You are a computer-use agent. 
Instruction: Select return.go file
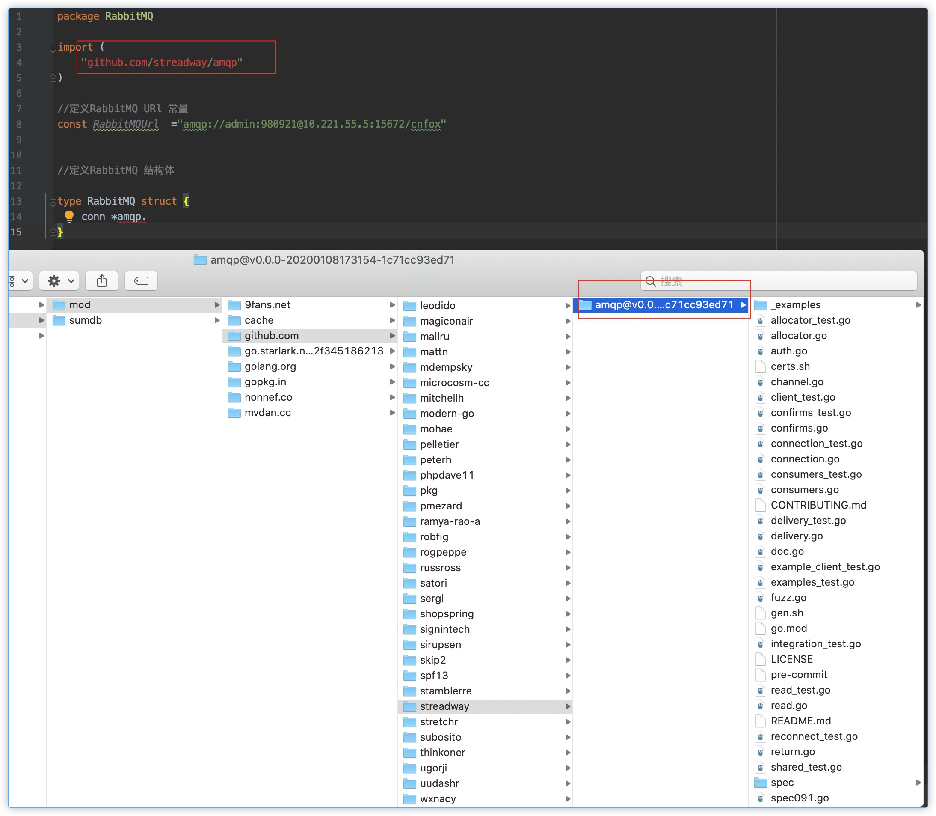(x=836, y=752)
